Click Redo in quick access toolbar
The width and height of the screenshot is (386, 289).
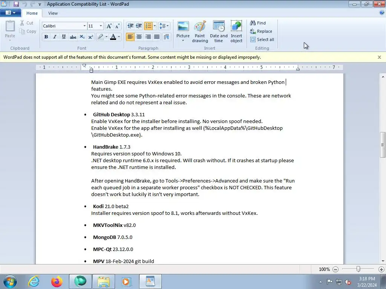pyautogui.click(x=32, y=4)
